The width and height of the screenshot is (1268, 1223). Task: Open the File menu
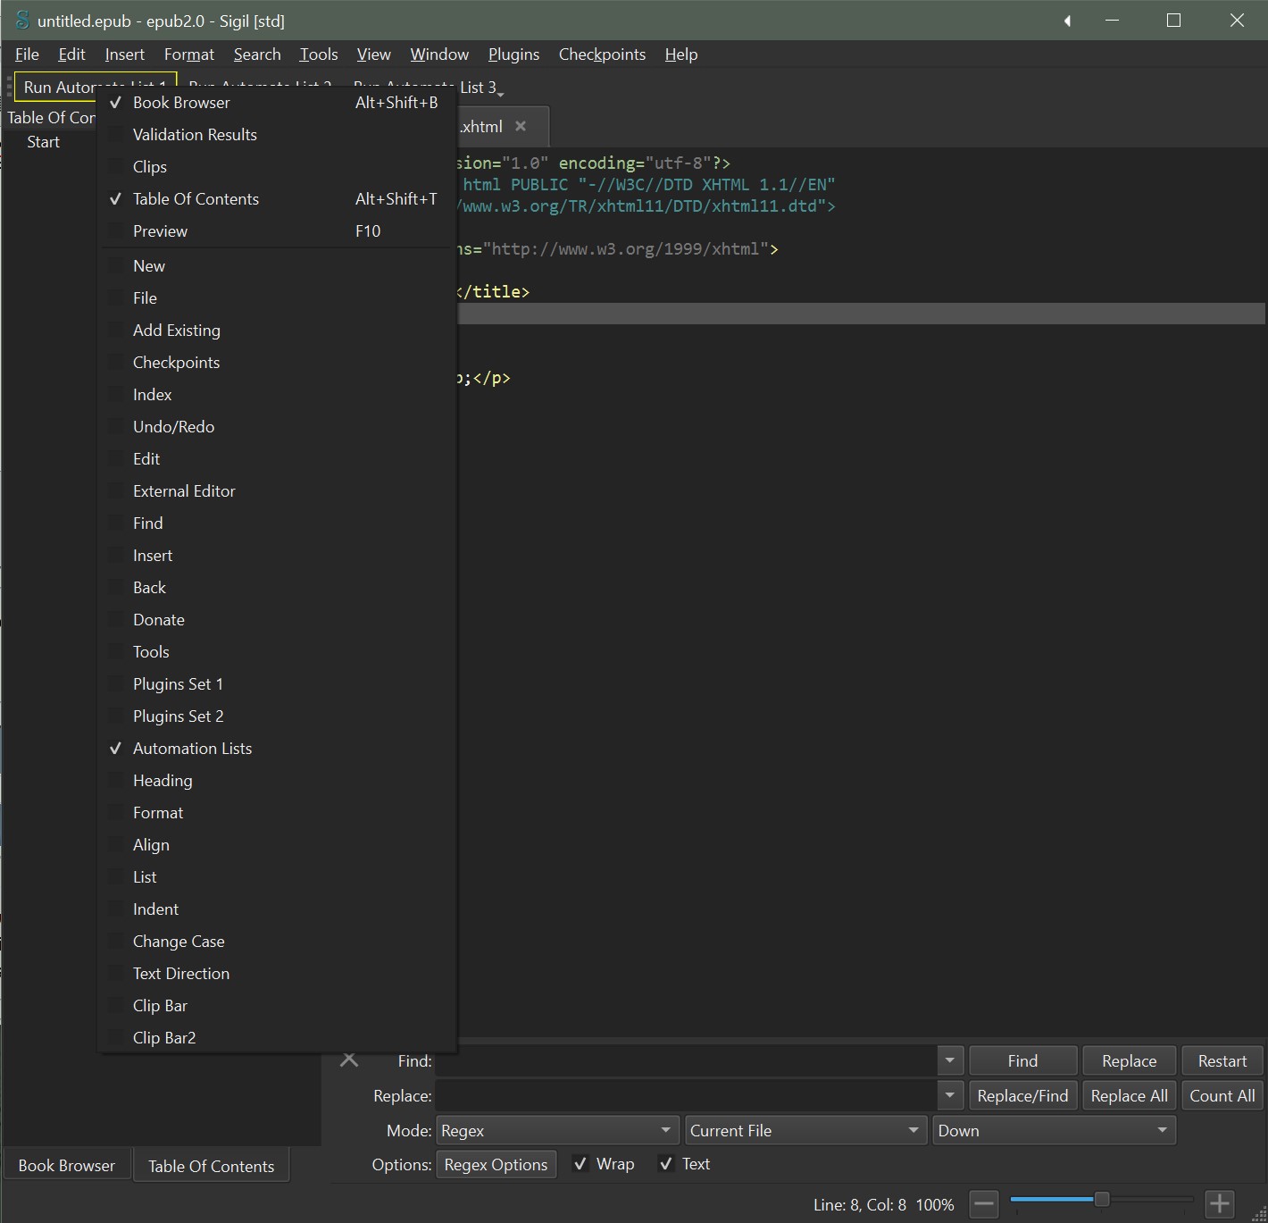pos(27,54)
